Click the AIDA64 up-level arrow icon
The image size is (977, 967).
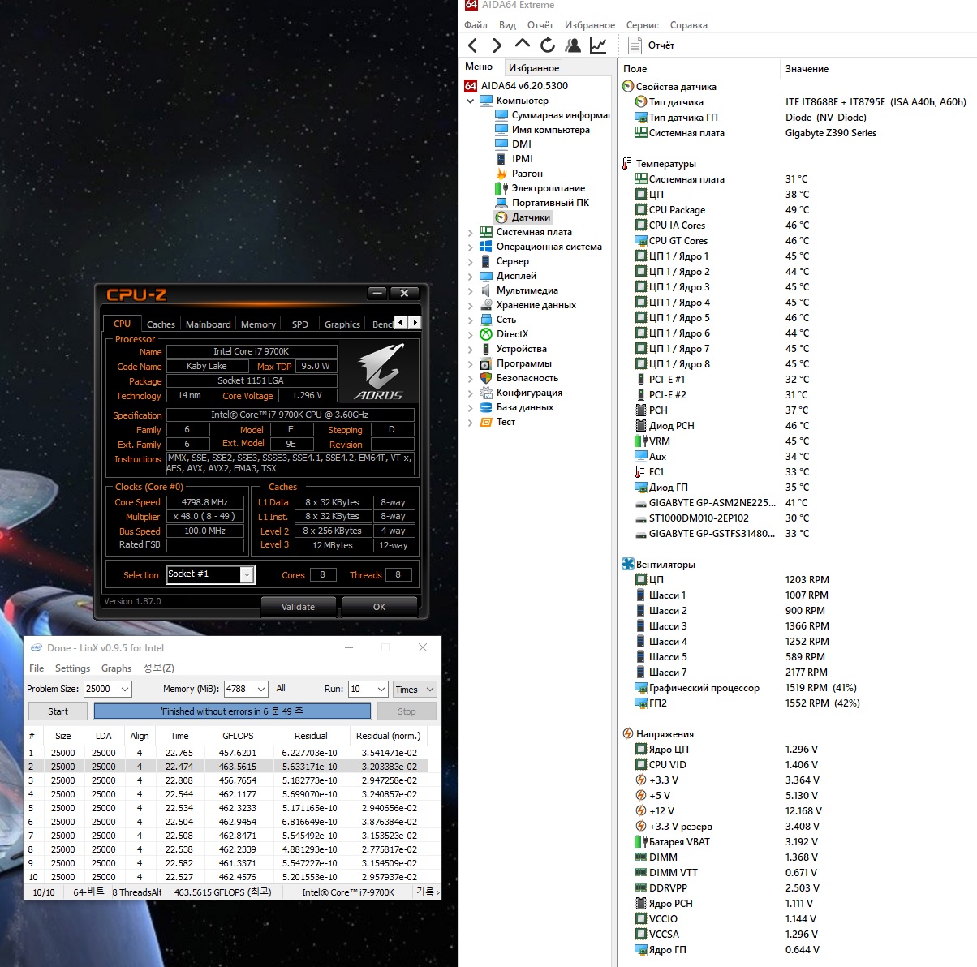pos(522,45)
